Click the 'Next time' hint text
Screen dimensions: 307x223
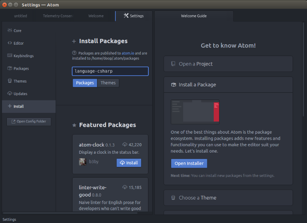point(223,176)
